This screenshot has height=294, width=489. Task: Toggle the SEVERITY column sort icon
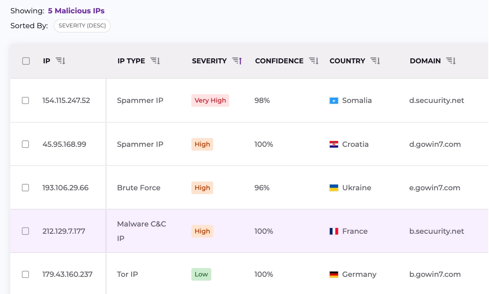pos(237,61)
